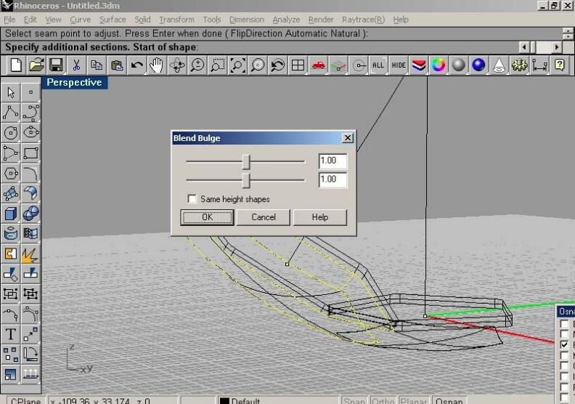Viewport: 575px width, 404px height.
Task: Click the car-shaped icon in toolbar
Action: (318, 65)
